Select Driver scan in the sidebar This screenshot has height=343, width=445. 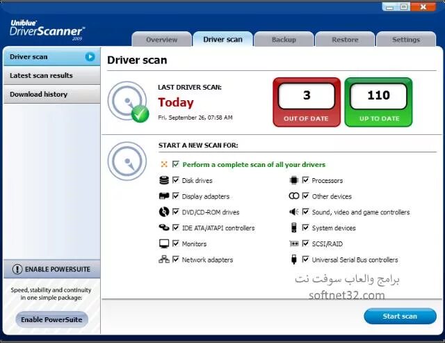pyautogui.click(x=51, y=57)
